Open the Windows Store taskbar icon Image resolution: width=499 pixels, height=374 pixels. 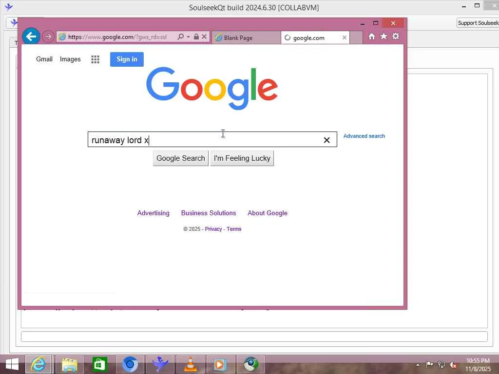pyautogui.click(x=99, y=364)
